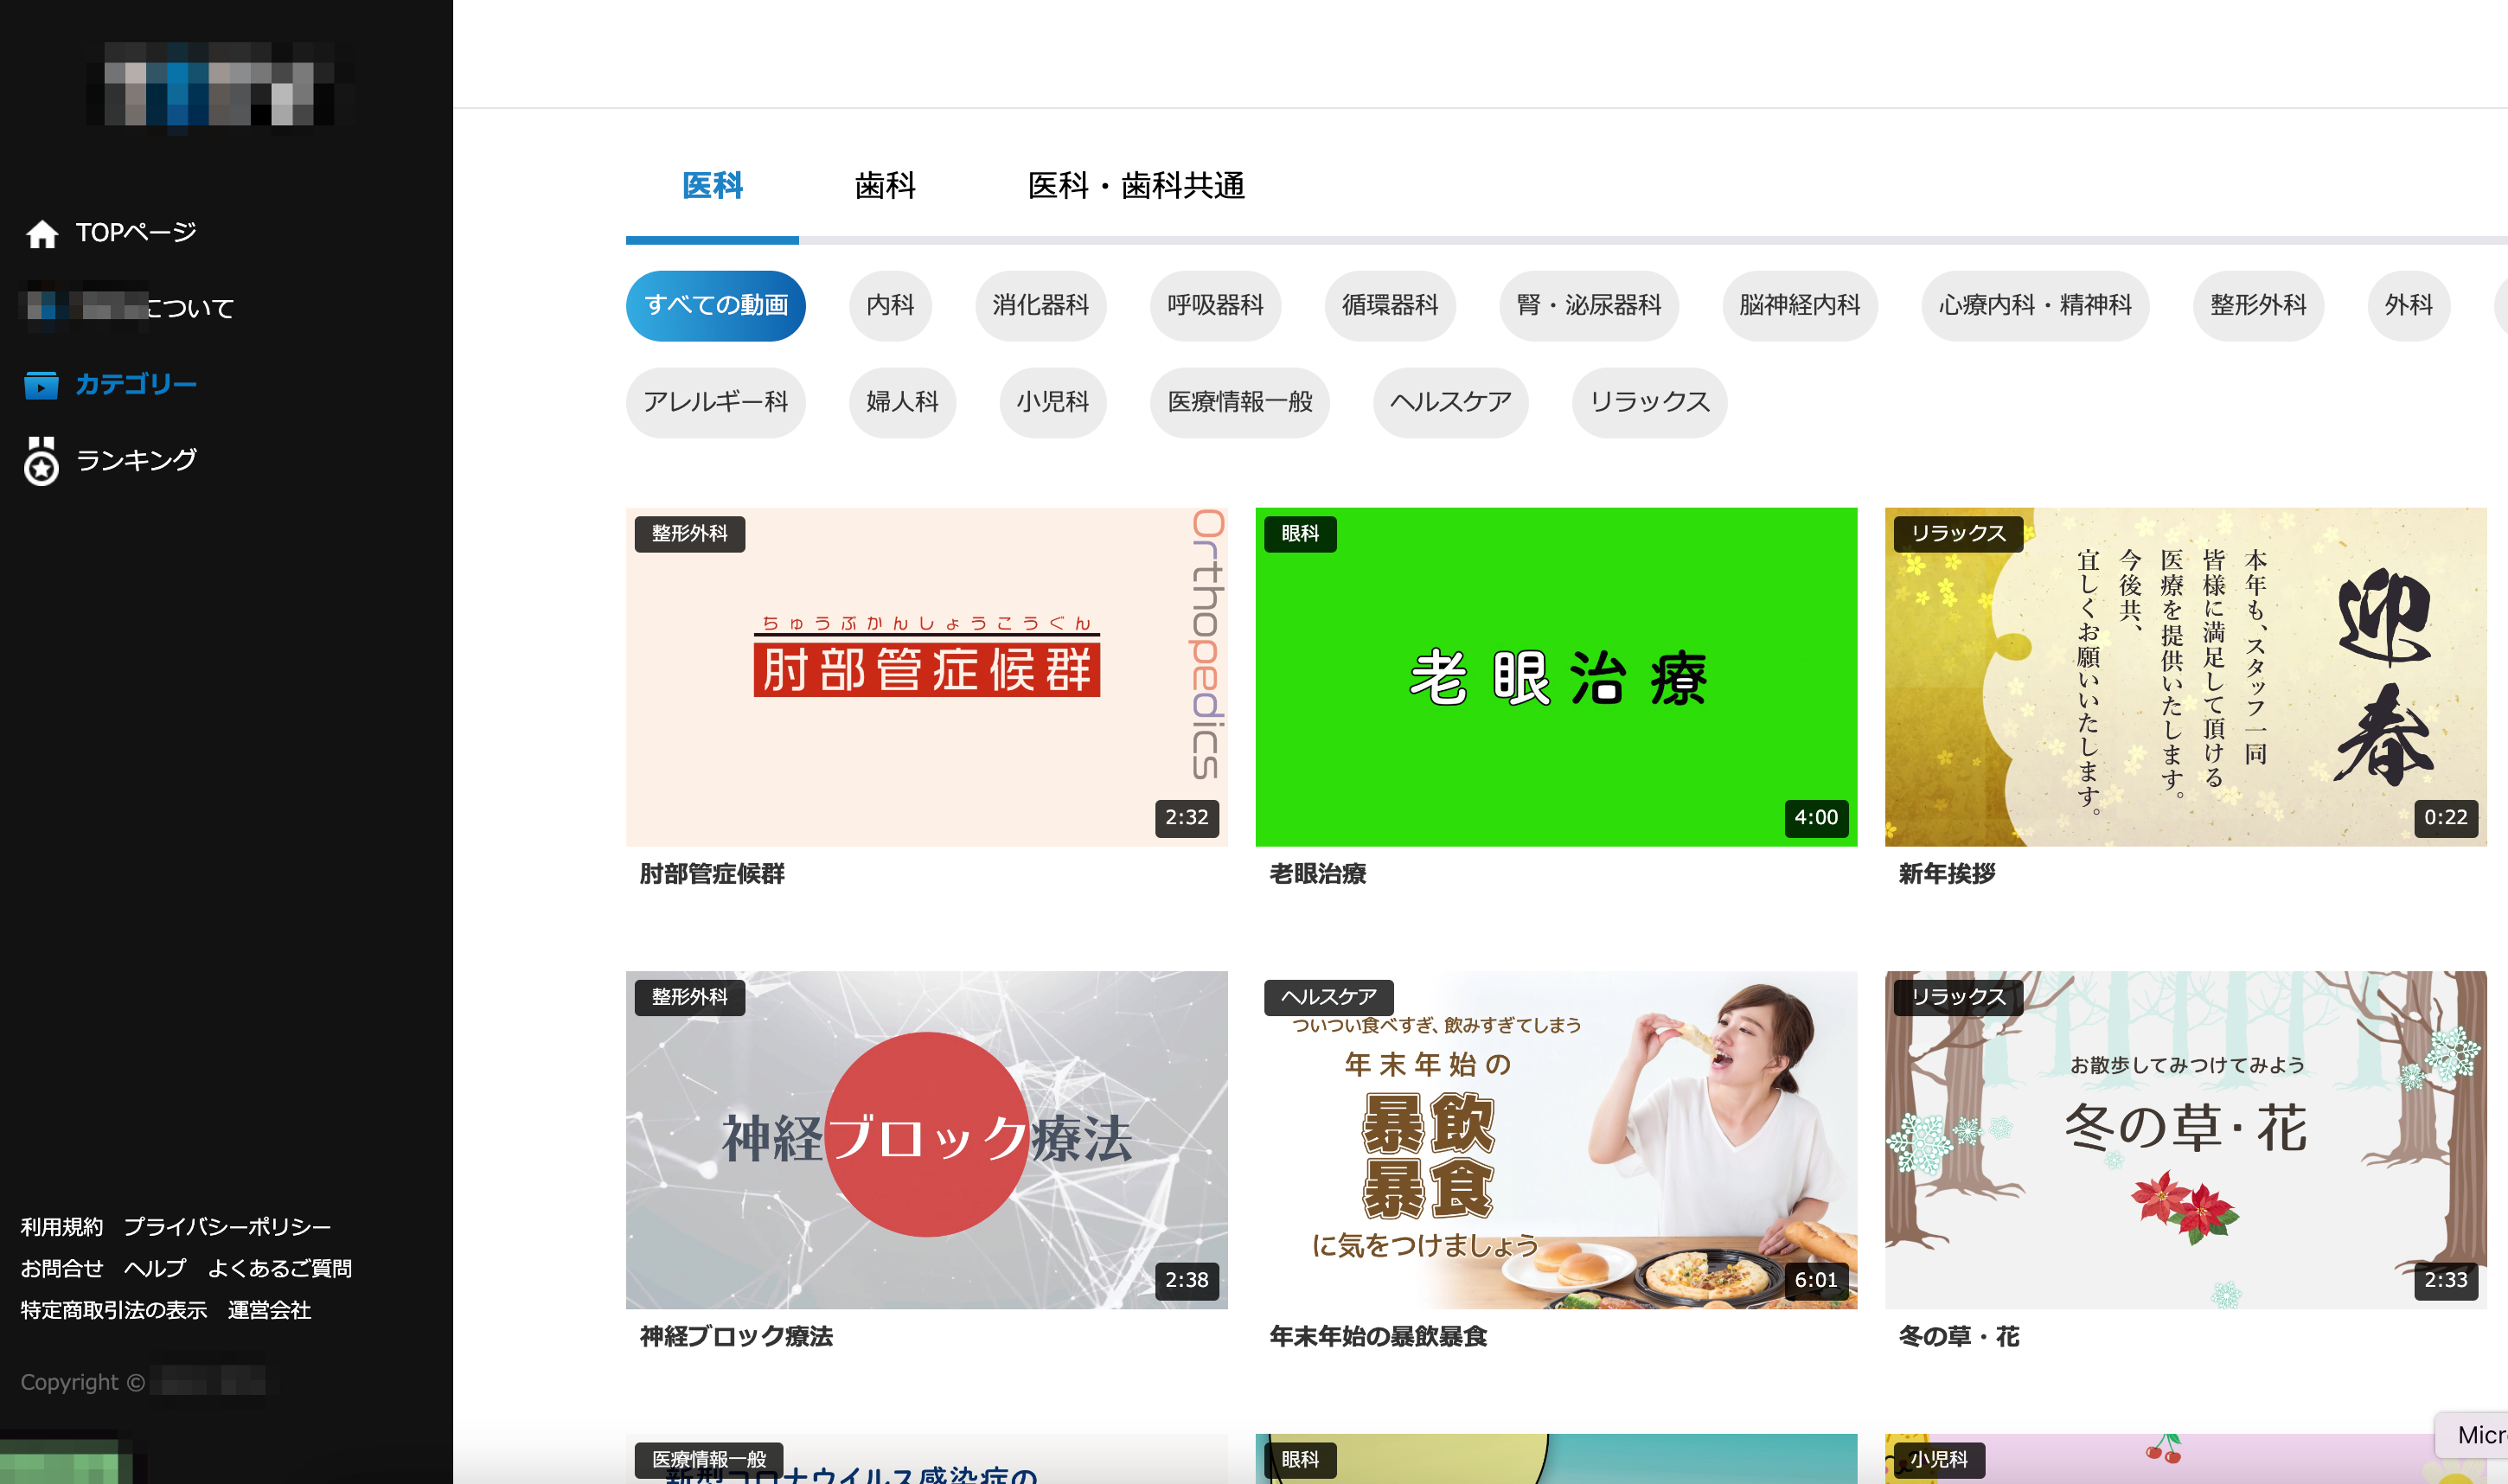2508x1484 pixels.
Task: Open the 神経ブロック療法 video thumbnail
Action: [926, 1139]
